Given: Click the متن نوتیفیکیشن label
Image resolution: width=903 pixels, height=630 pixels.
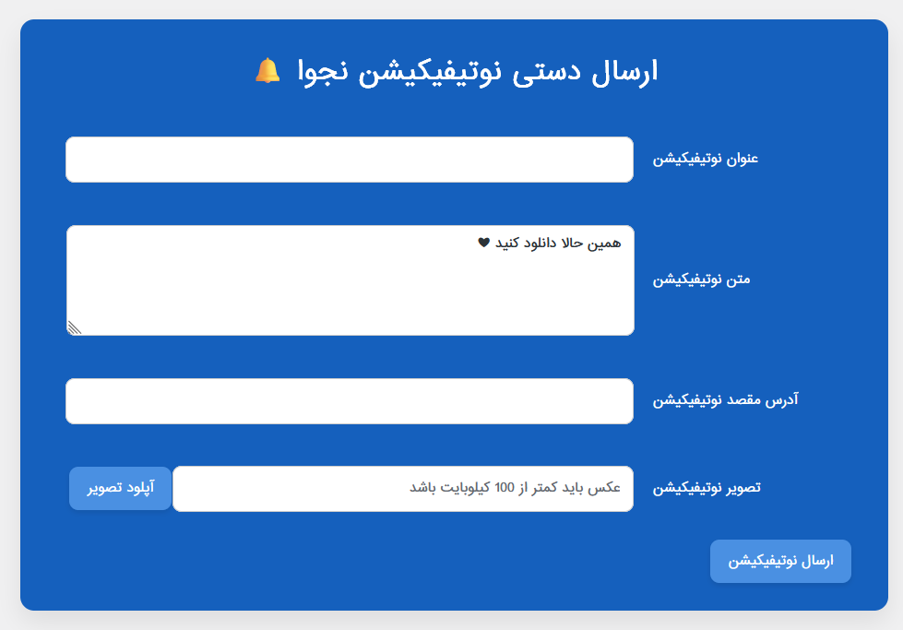Looking at the screenshot, I should click(701, 279).
